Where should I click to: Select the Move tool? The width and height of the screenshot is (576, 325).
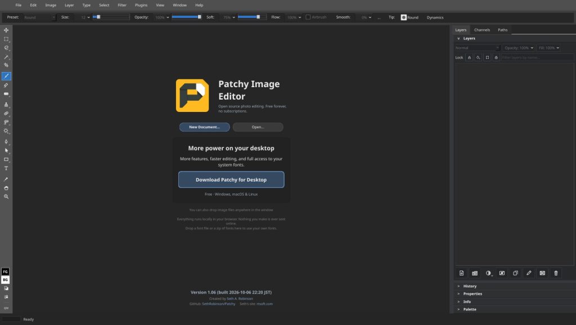[x=6, y=30]
